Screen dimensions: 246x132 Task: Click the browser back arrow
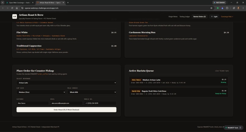[3, 8]
